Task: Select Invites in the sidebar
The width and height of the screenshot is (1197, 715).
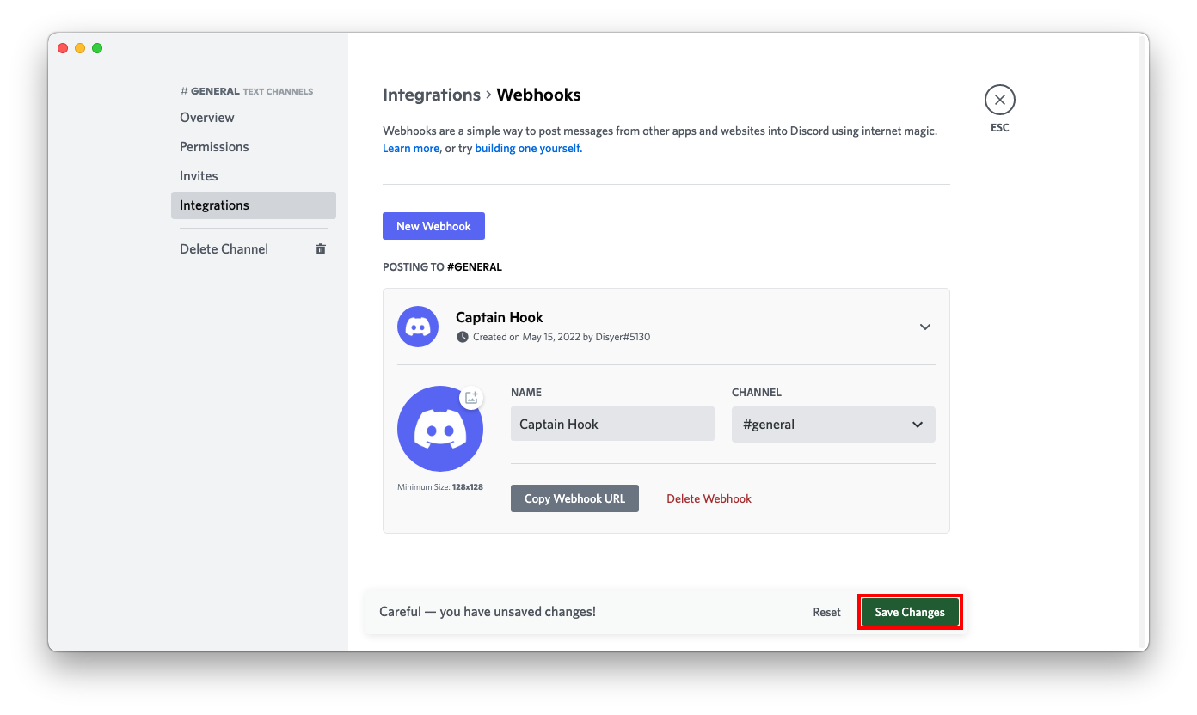Action: tap(199, 175)
